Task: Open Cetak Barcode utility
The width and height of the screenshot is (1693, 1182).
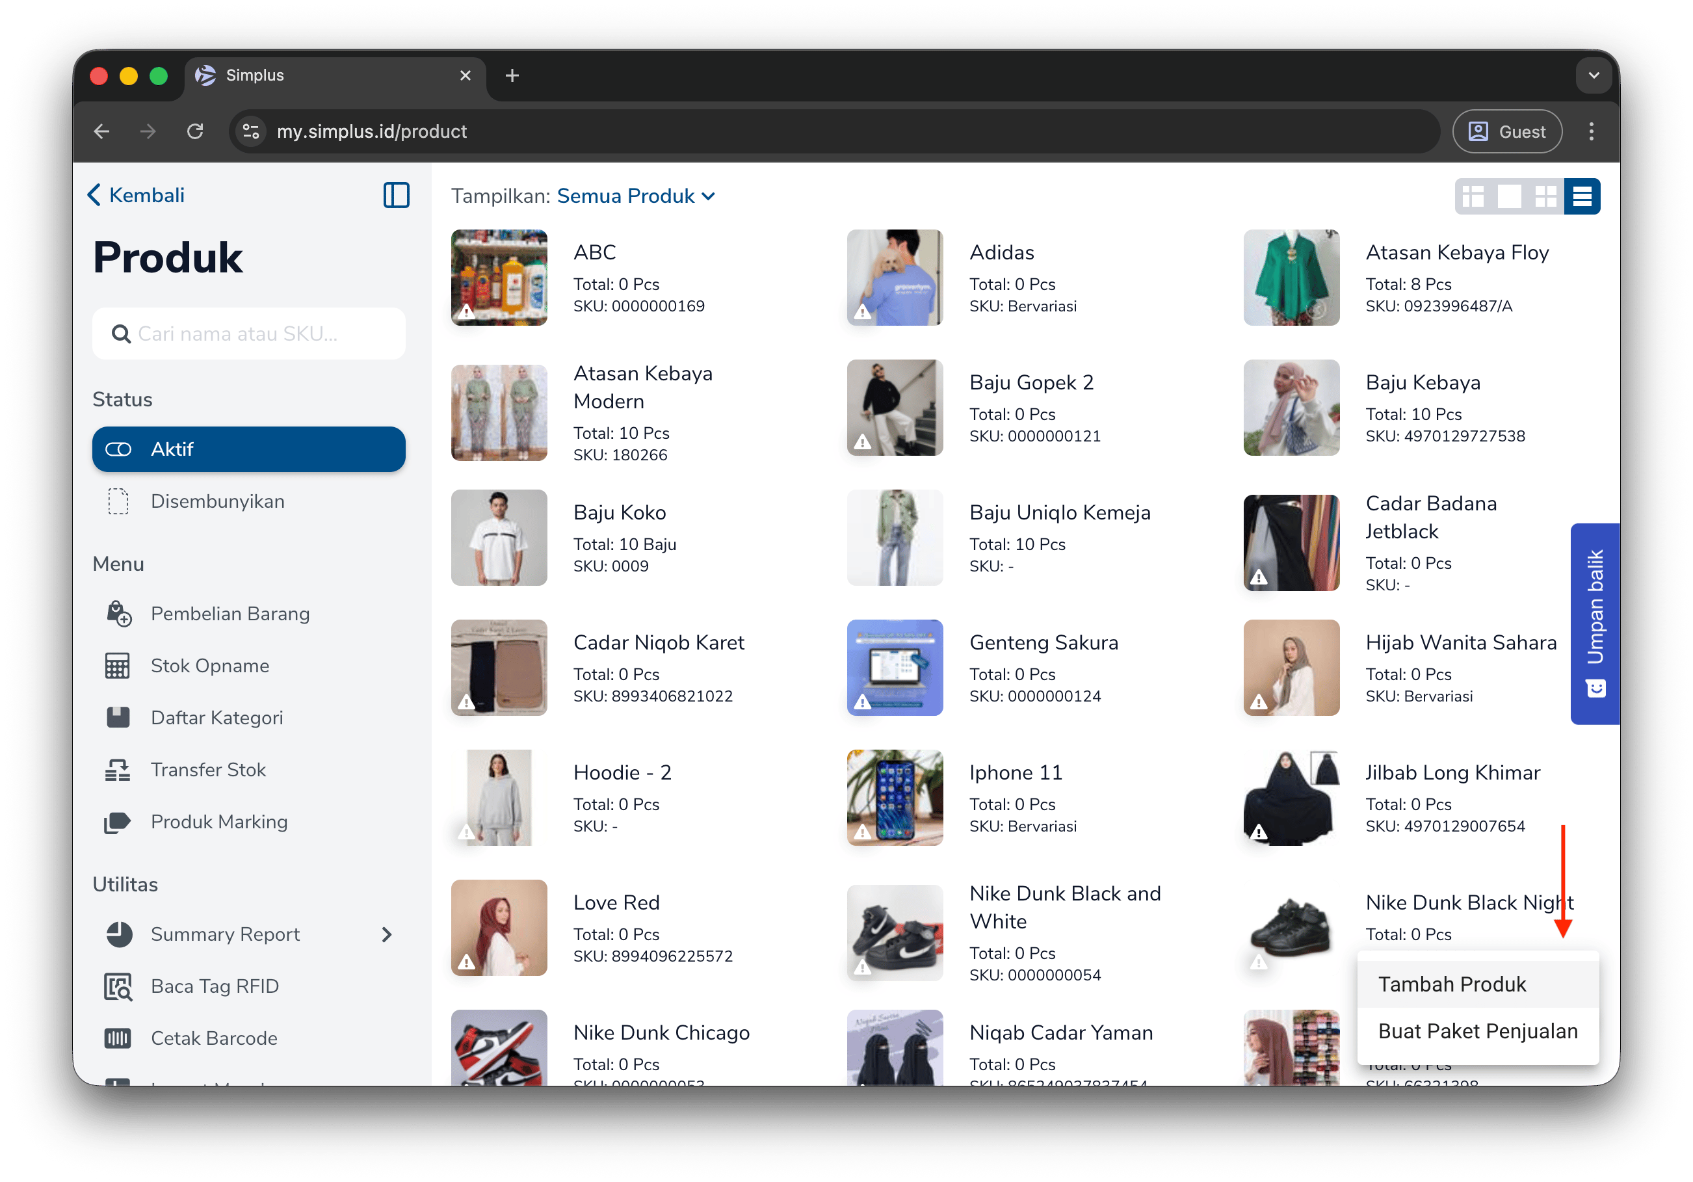Action: click(214, 1038)
